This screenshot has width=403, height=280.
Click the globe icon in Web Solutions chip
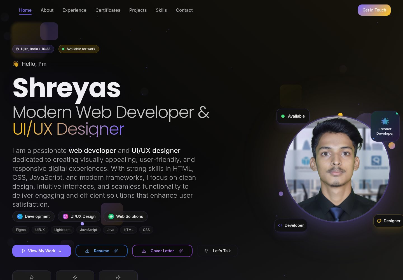pyautogui.click(x=111, y=216)
